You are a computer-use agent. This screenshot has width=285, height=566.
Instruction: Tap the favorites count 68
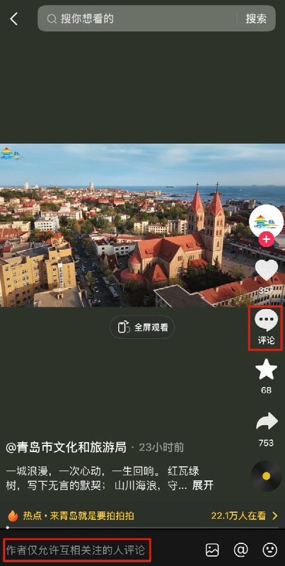pos(266,391)
